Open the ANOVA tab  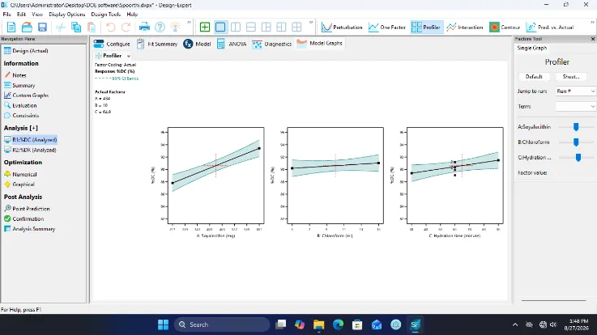(232, 44)
